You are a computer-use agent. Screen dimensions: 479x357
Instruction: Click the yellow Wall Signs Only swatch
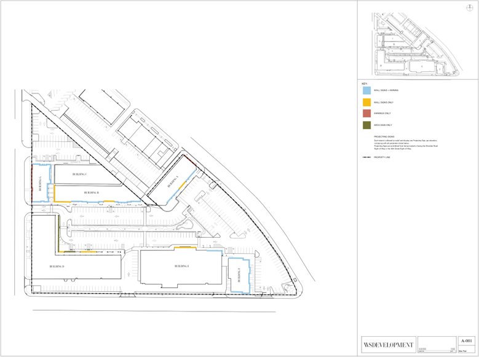click(x=367, y=102)
